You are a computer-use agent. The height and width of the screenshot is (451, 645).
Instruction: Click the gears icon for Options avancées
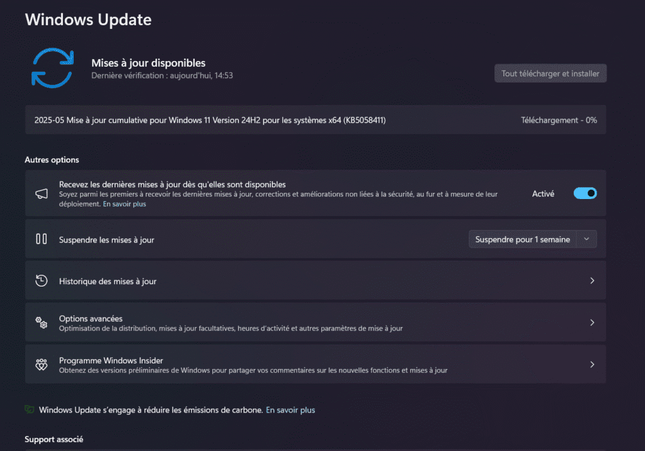coord(41,323)
